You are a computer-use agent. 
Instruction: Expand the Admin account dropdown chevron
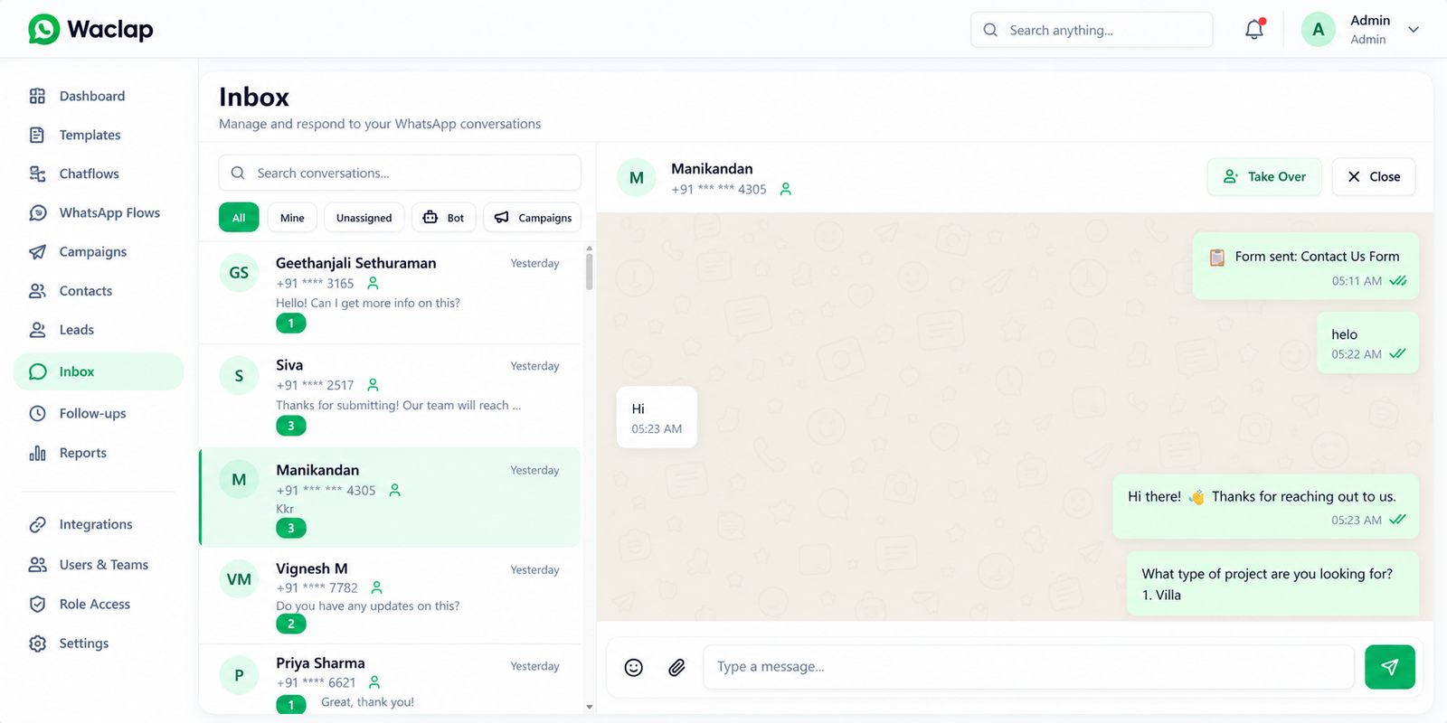(x=1414, y=30)
